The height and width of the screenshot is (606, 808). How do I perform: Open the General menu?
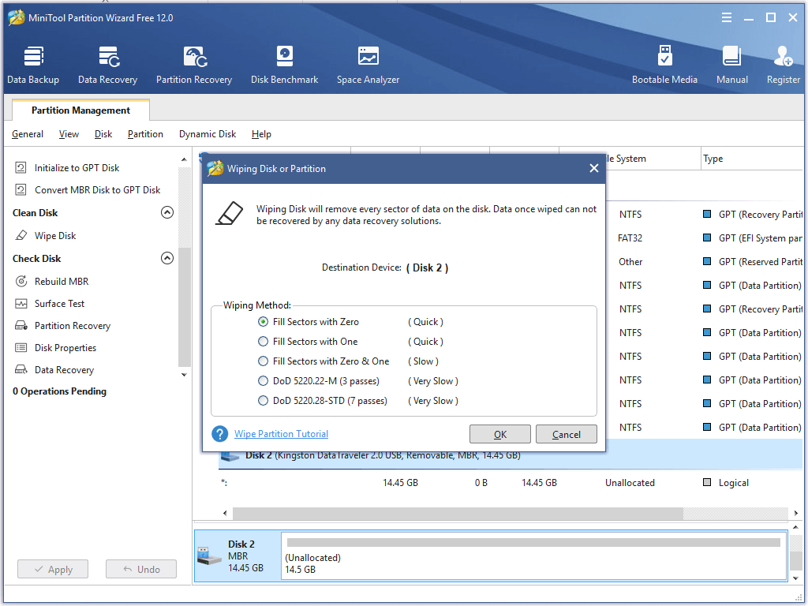(28, 134)
